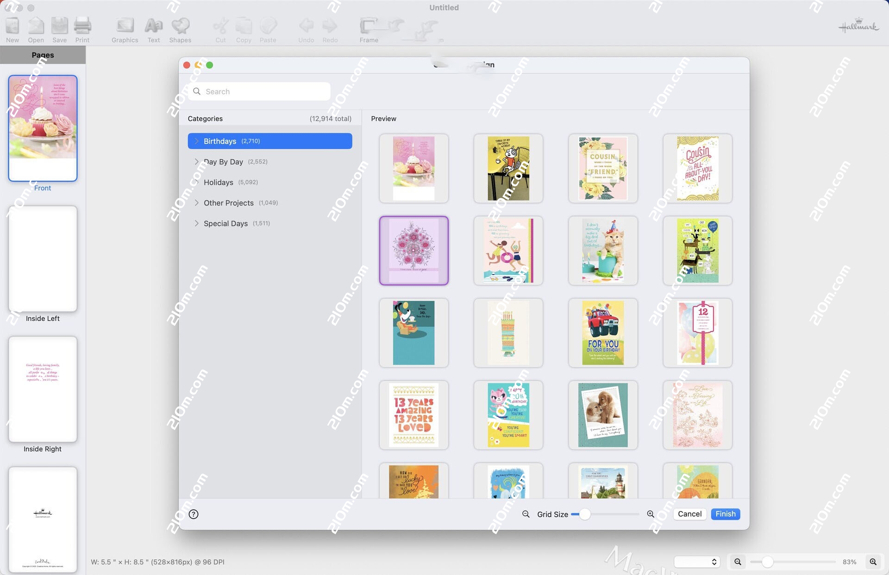Open the Help question mark in the dialog

[194, 514]
